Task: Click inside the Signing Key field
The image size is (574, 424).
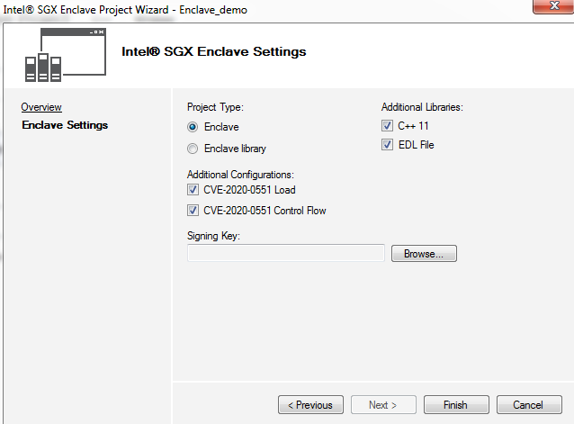Action: 285,254
